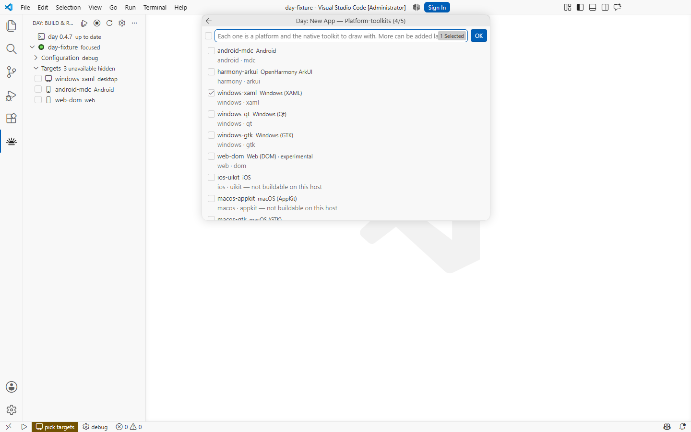Screen dimensions: 691x432
Task: Check the ios-uikit toolkit option
Action: [x=211, y=177]
